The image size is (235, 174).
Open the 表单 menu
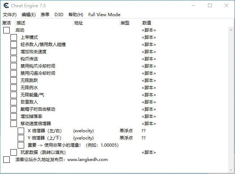click(45, 15)
